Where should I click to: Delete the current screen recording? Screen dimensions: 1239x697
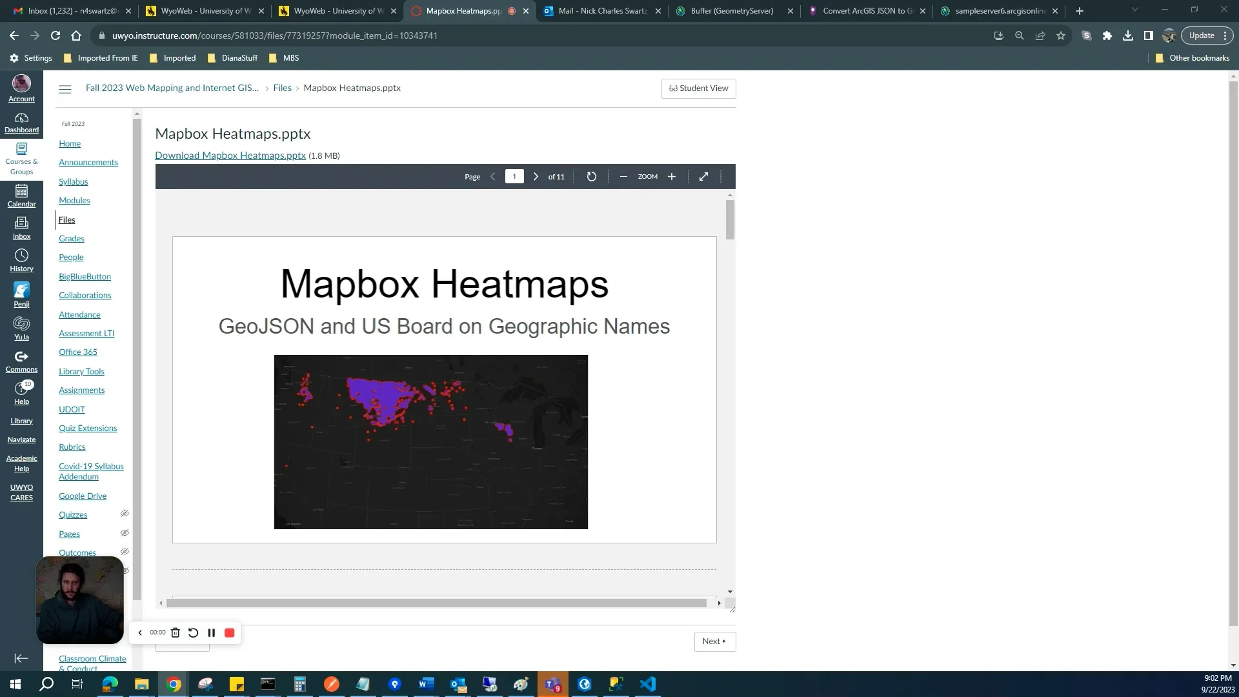tap(175, 632)
